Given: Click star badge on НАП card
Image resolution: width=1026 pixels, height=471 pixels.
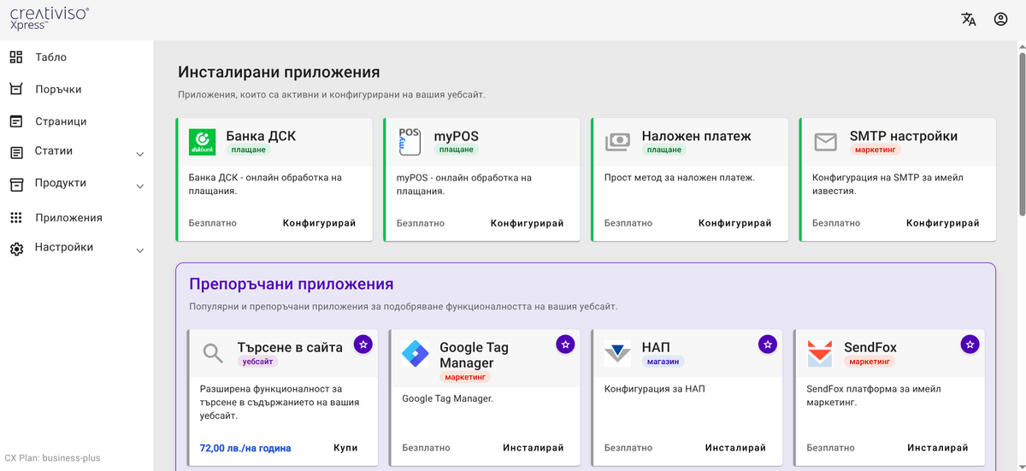Looking at the screenshot, I should pos(768,344).
